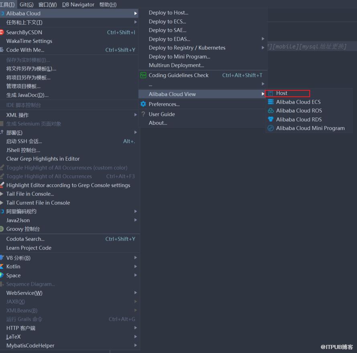Image resolution: width=357 pixels, height=353 pixels.
Task: Expand Deploy to Registry / Kubernetes arrow
Action: point(263,48)
